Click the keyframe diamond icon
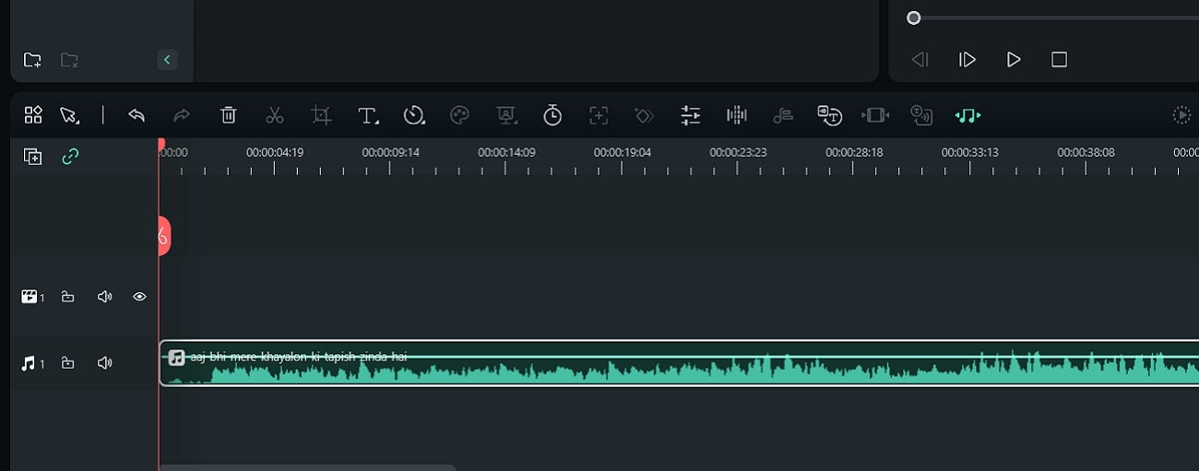 (x=644, y=115)
